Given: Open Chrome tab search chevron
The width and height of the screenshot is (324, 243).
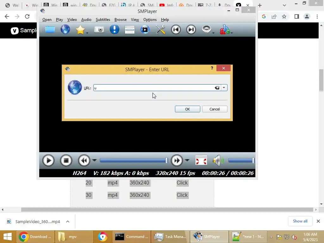Looking at the screenshot, I should (284, 5).
